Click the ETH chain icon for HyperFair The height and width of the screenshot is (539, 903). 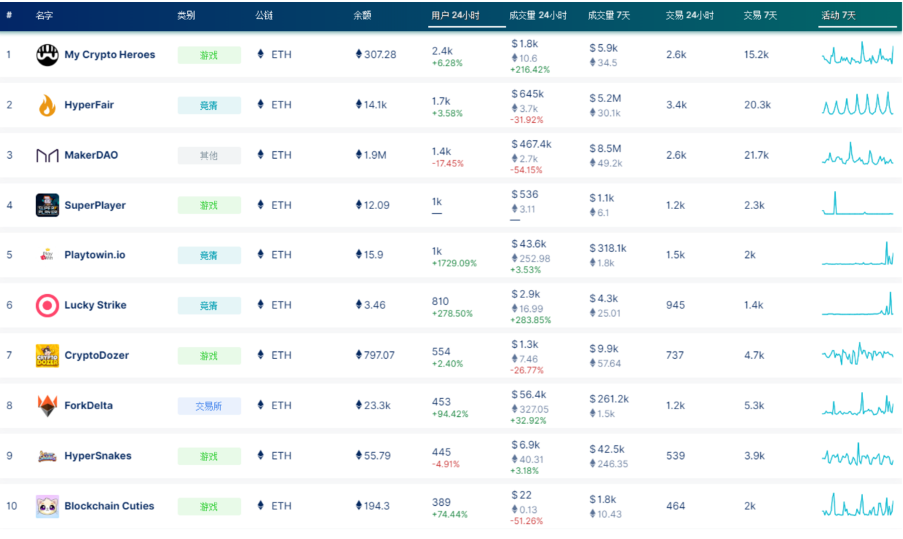point(261,104)
